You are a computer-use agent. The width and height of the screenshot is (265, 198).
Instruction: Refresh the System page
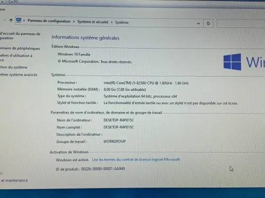coord(208,23)
